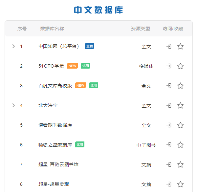This screenshot has height=192, width=197.
Task: Select the 资源类型 column header
Action: 141,29
